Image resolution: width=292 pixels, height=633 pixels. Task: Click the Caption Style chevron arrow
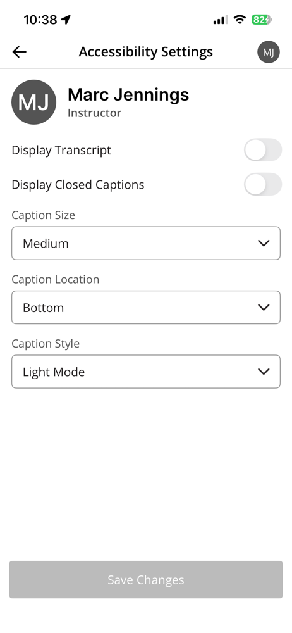pyautogui.click(x=264, y=372)
